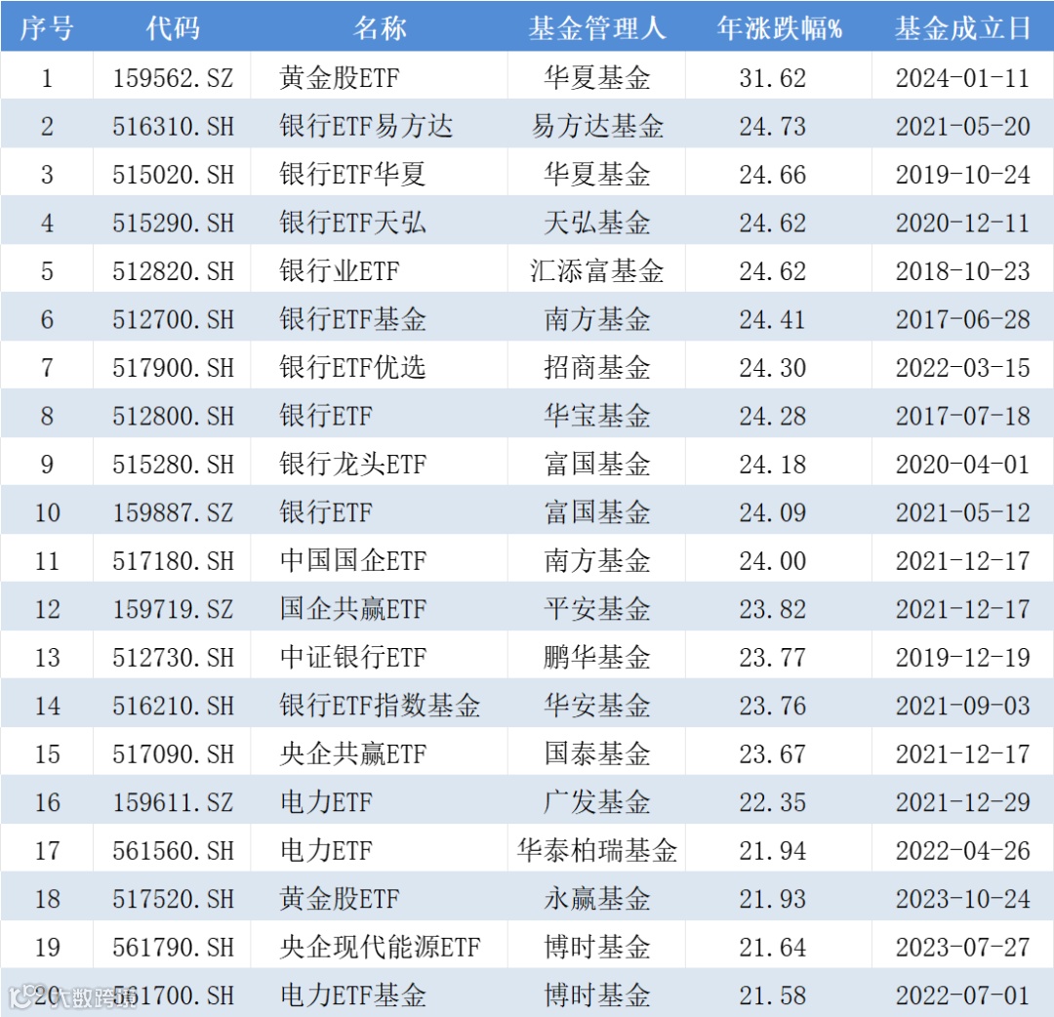The height and width of the screenshot is (1017, 1054).
Task: Select code cell 561560.SH
Action: tap(173, 851)
